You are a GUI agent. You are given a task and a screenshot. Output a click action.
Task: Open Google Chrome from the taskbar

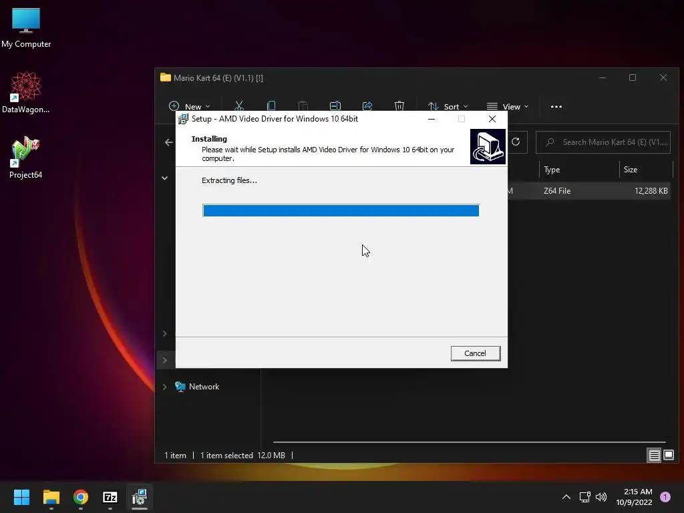coord(81,497)
